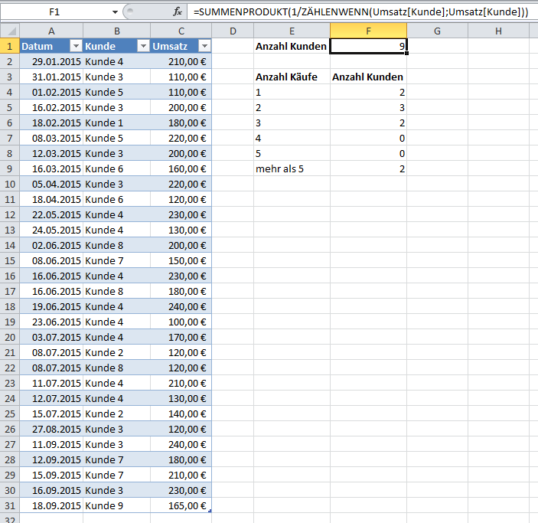Select the 165,00 € amount cell
The image size is (538, 523).
click(x=181, y=505)
